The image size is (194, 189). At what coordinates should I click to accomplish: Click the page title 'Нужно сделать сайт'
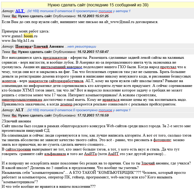click(97, 5)
